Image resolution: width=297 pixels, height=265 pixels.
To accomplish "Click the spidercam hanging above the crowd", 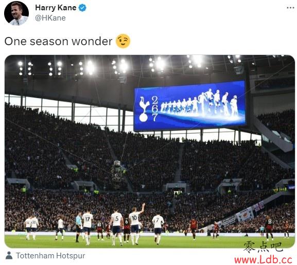I will 116,171.
